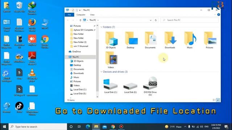Open Microsoft Edge from the taskbar
Screen dimensions: 232x130
[88, 127]
